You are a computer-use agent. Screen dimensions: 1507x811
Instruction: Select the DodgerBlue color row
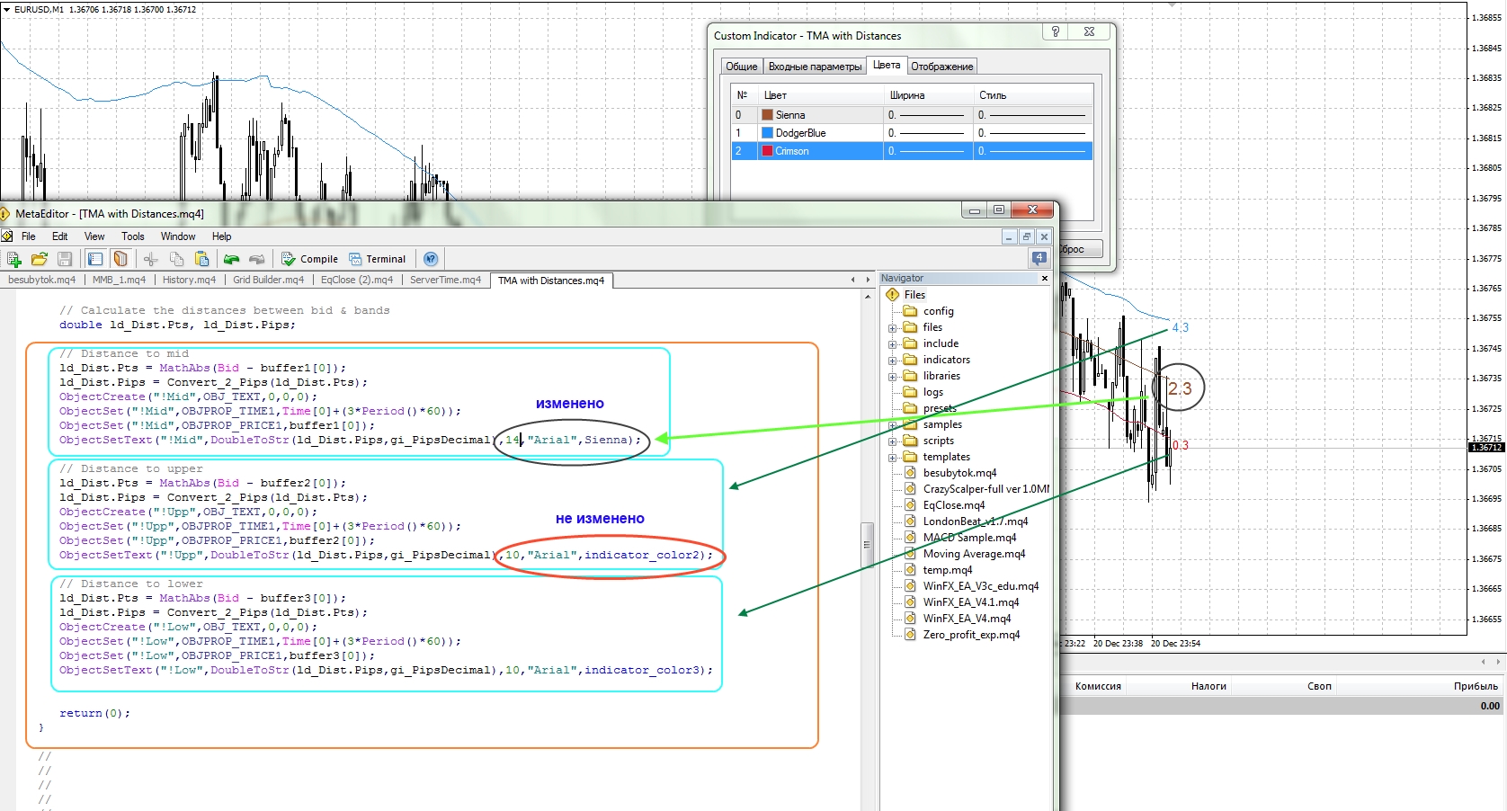click(x=912, y=133)
